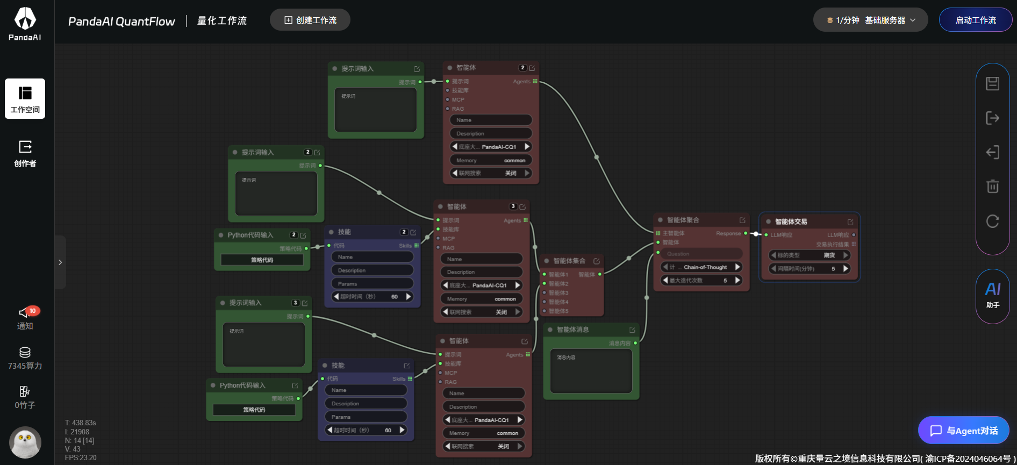Switch to the 工作空间 workspace section
The image size is (1017, 465).
coord(25,99)
